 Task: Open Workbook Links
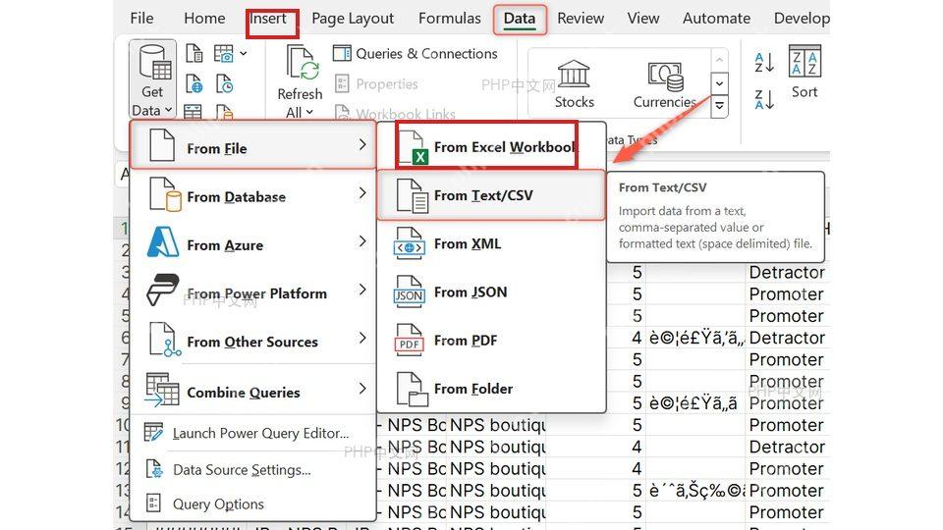point(395,113)
